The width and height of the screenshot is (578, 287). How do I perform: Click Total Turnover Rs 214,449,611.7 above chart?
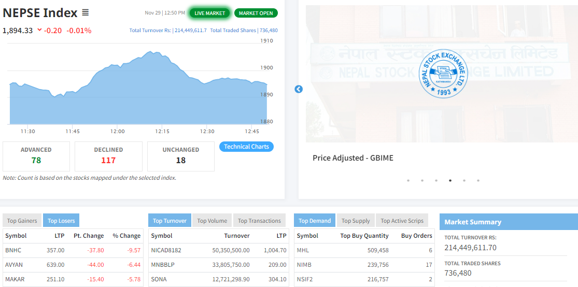tap(168, 31)
